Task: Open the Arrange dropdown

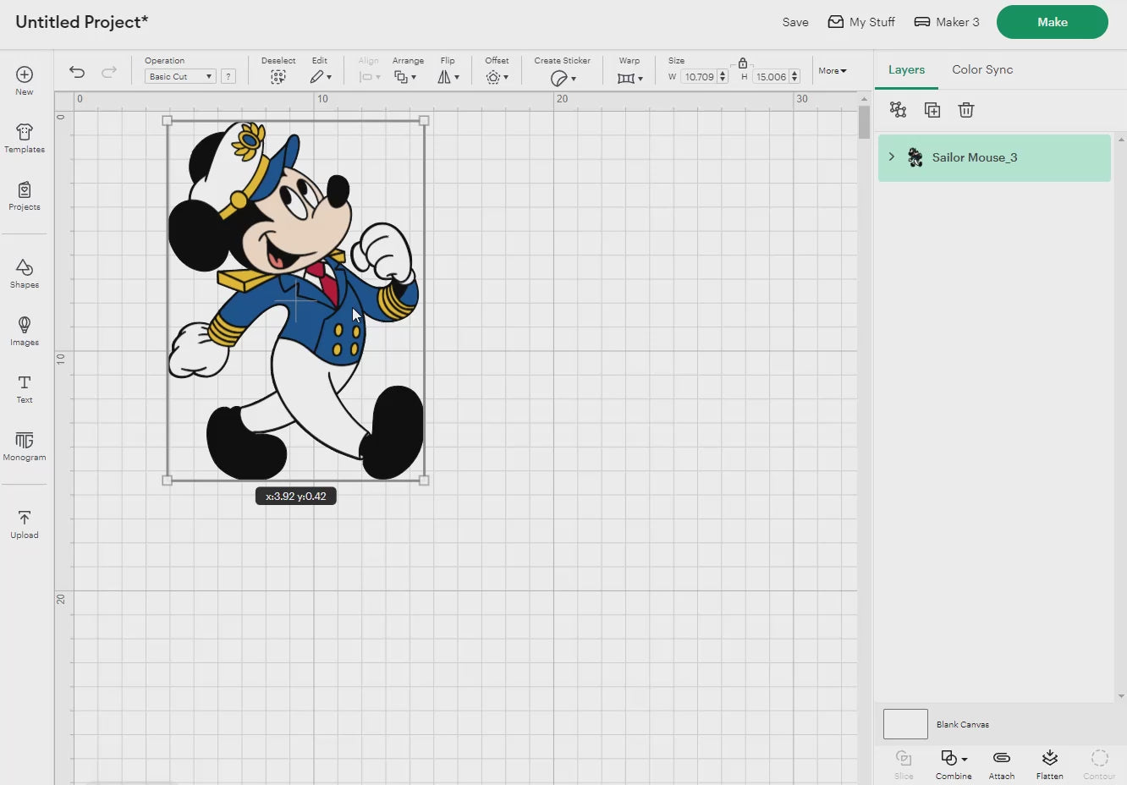Action: (404, 77)
